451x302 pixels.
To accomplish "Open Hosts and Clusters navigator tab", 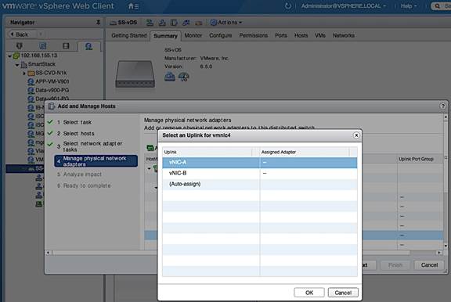I will 20,46.
